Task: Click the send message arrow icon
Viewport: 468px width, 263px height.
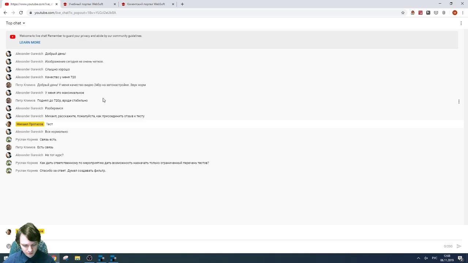Action: click(459, 246)
